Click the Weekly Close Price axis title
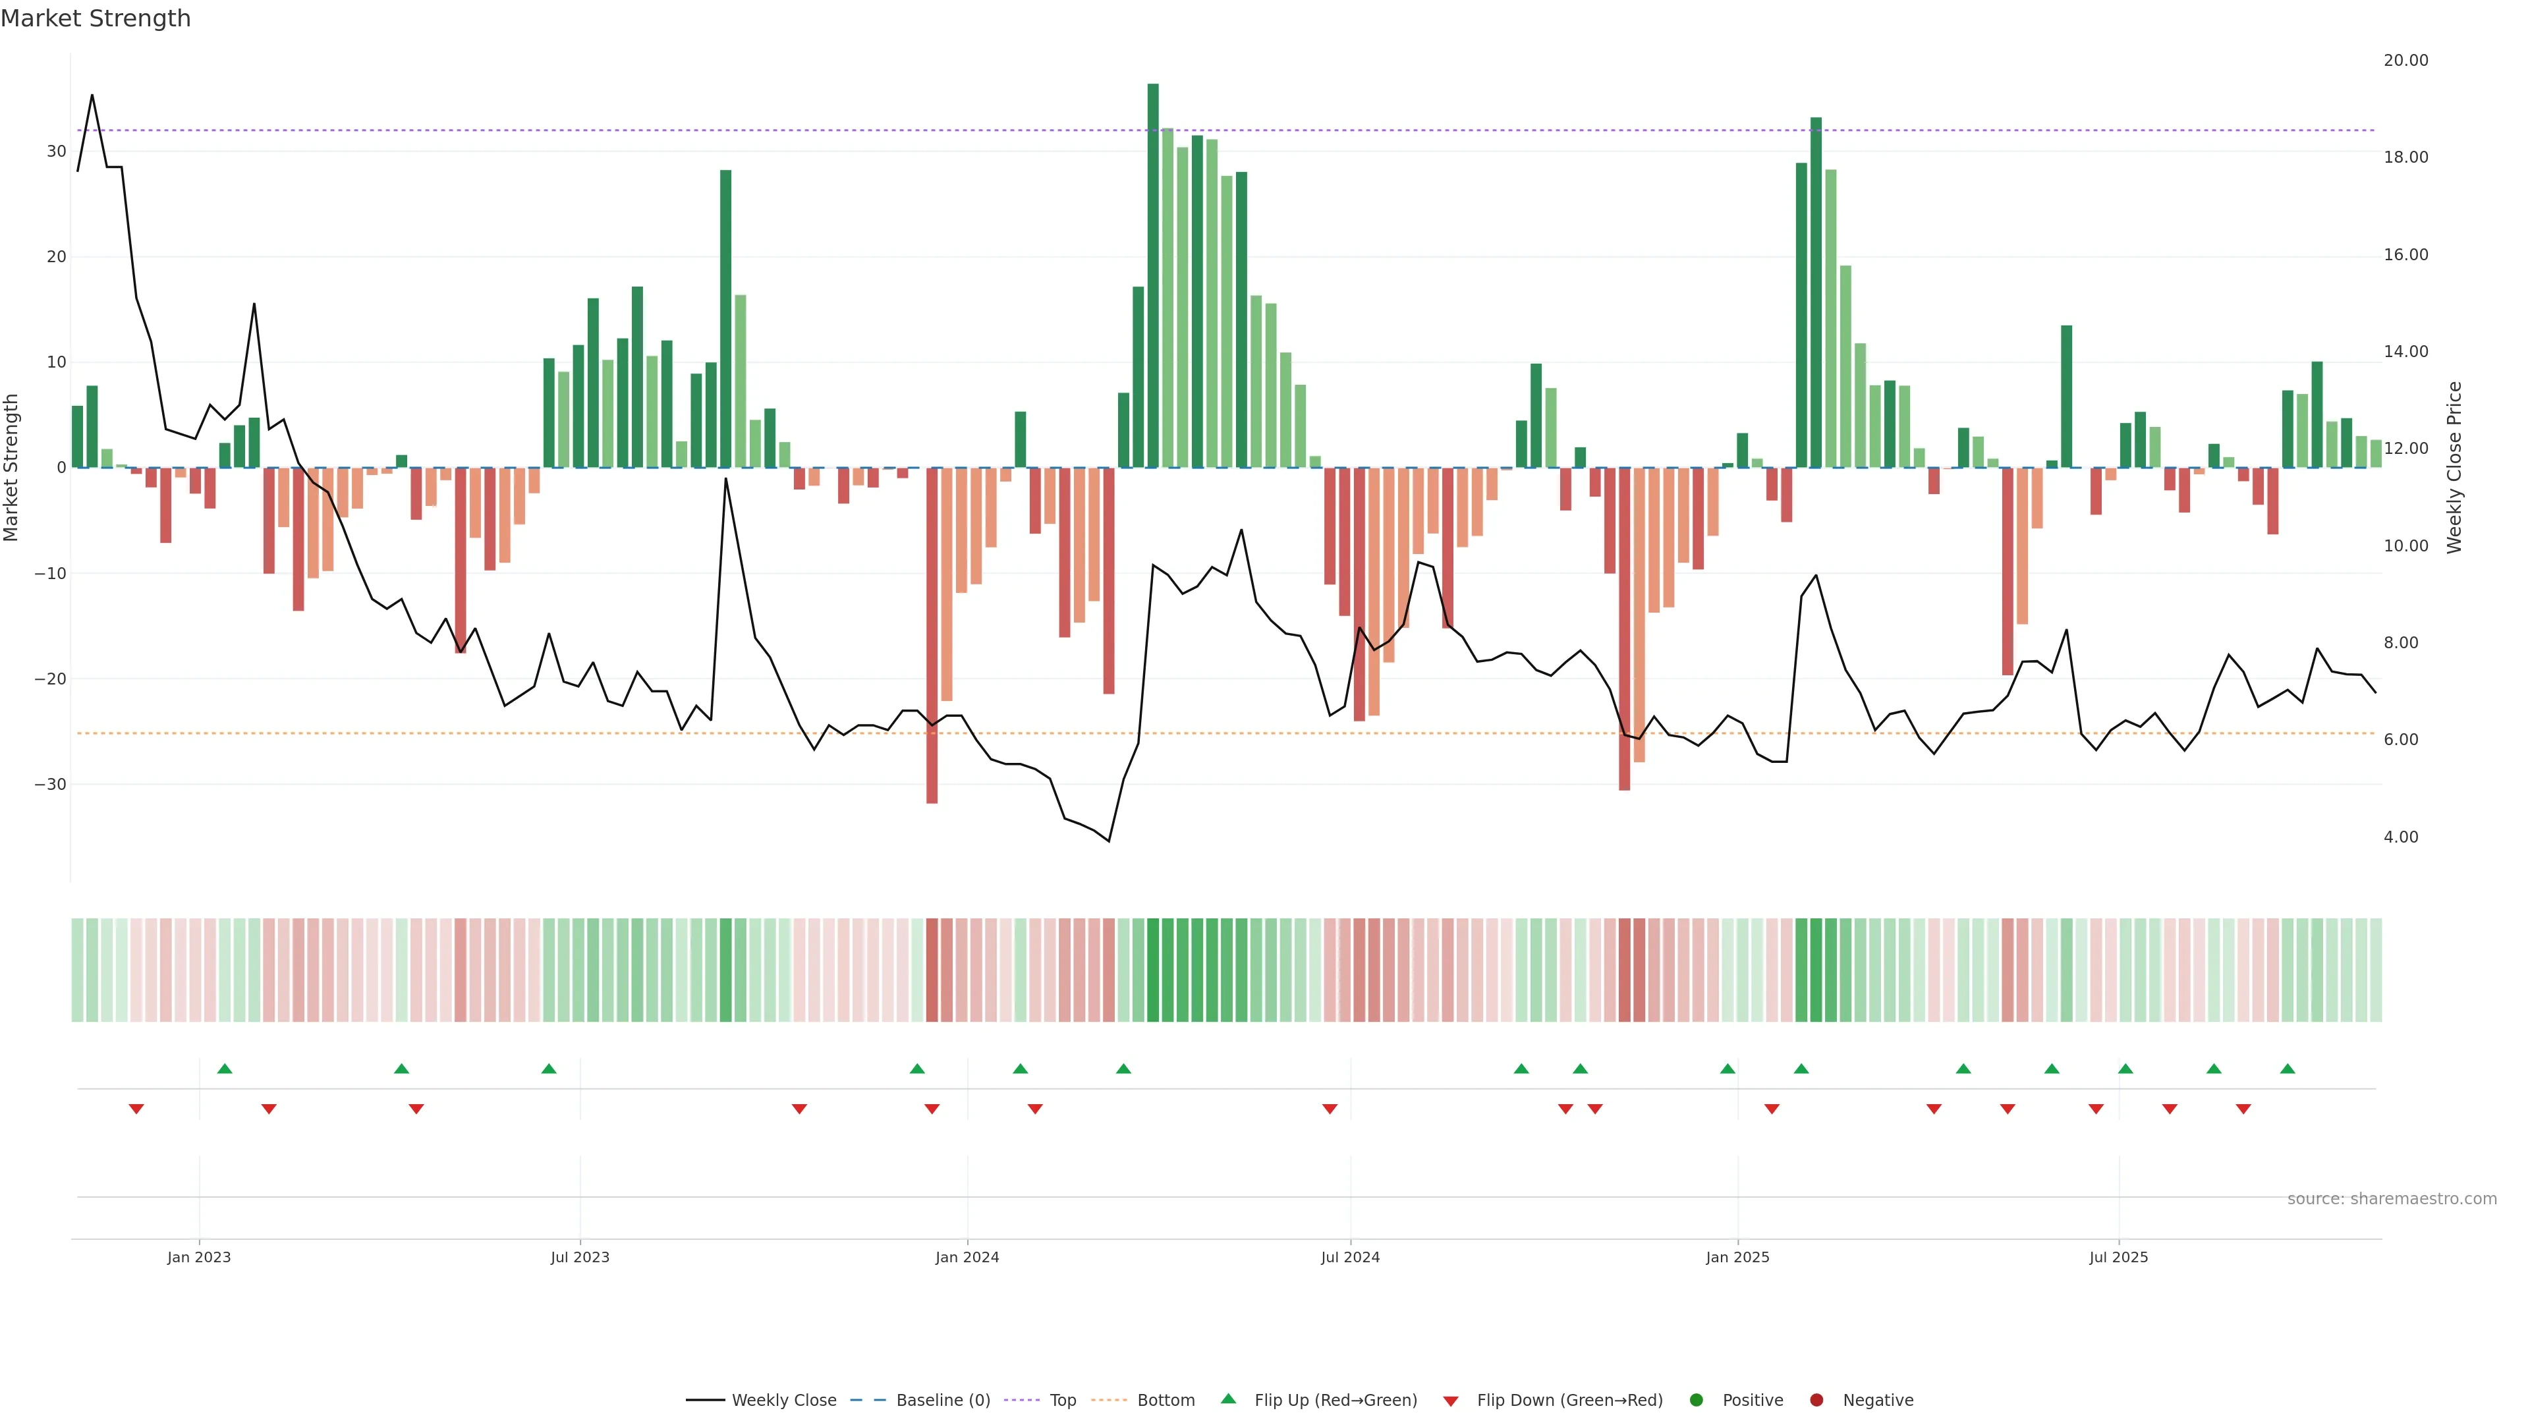The width and height of the screenshot is (2530, 1423). click(x=2454, y=468)
